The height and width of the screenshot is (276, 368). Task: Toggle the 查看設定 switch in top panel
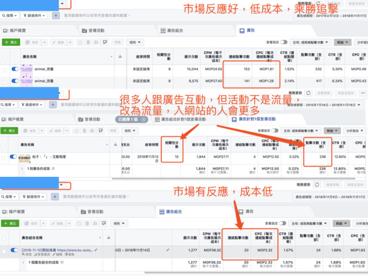tap(284, 42)
